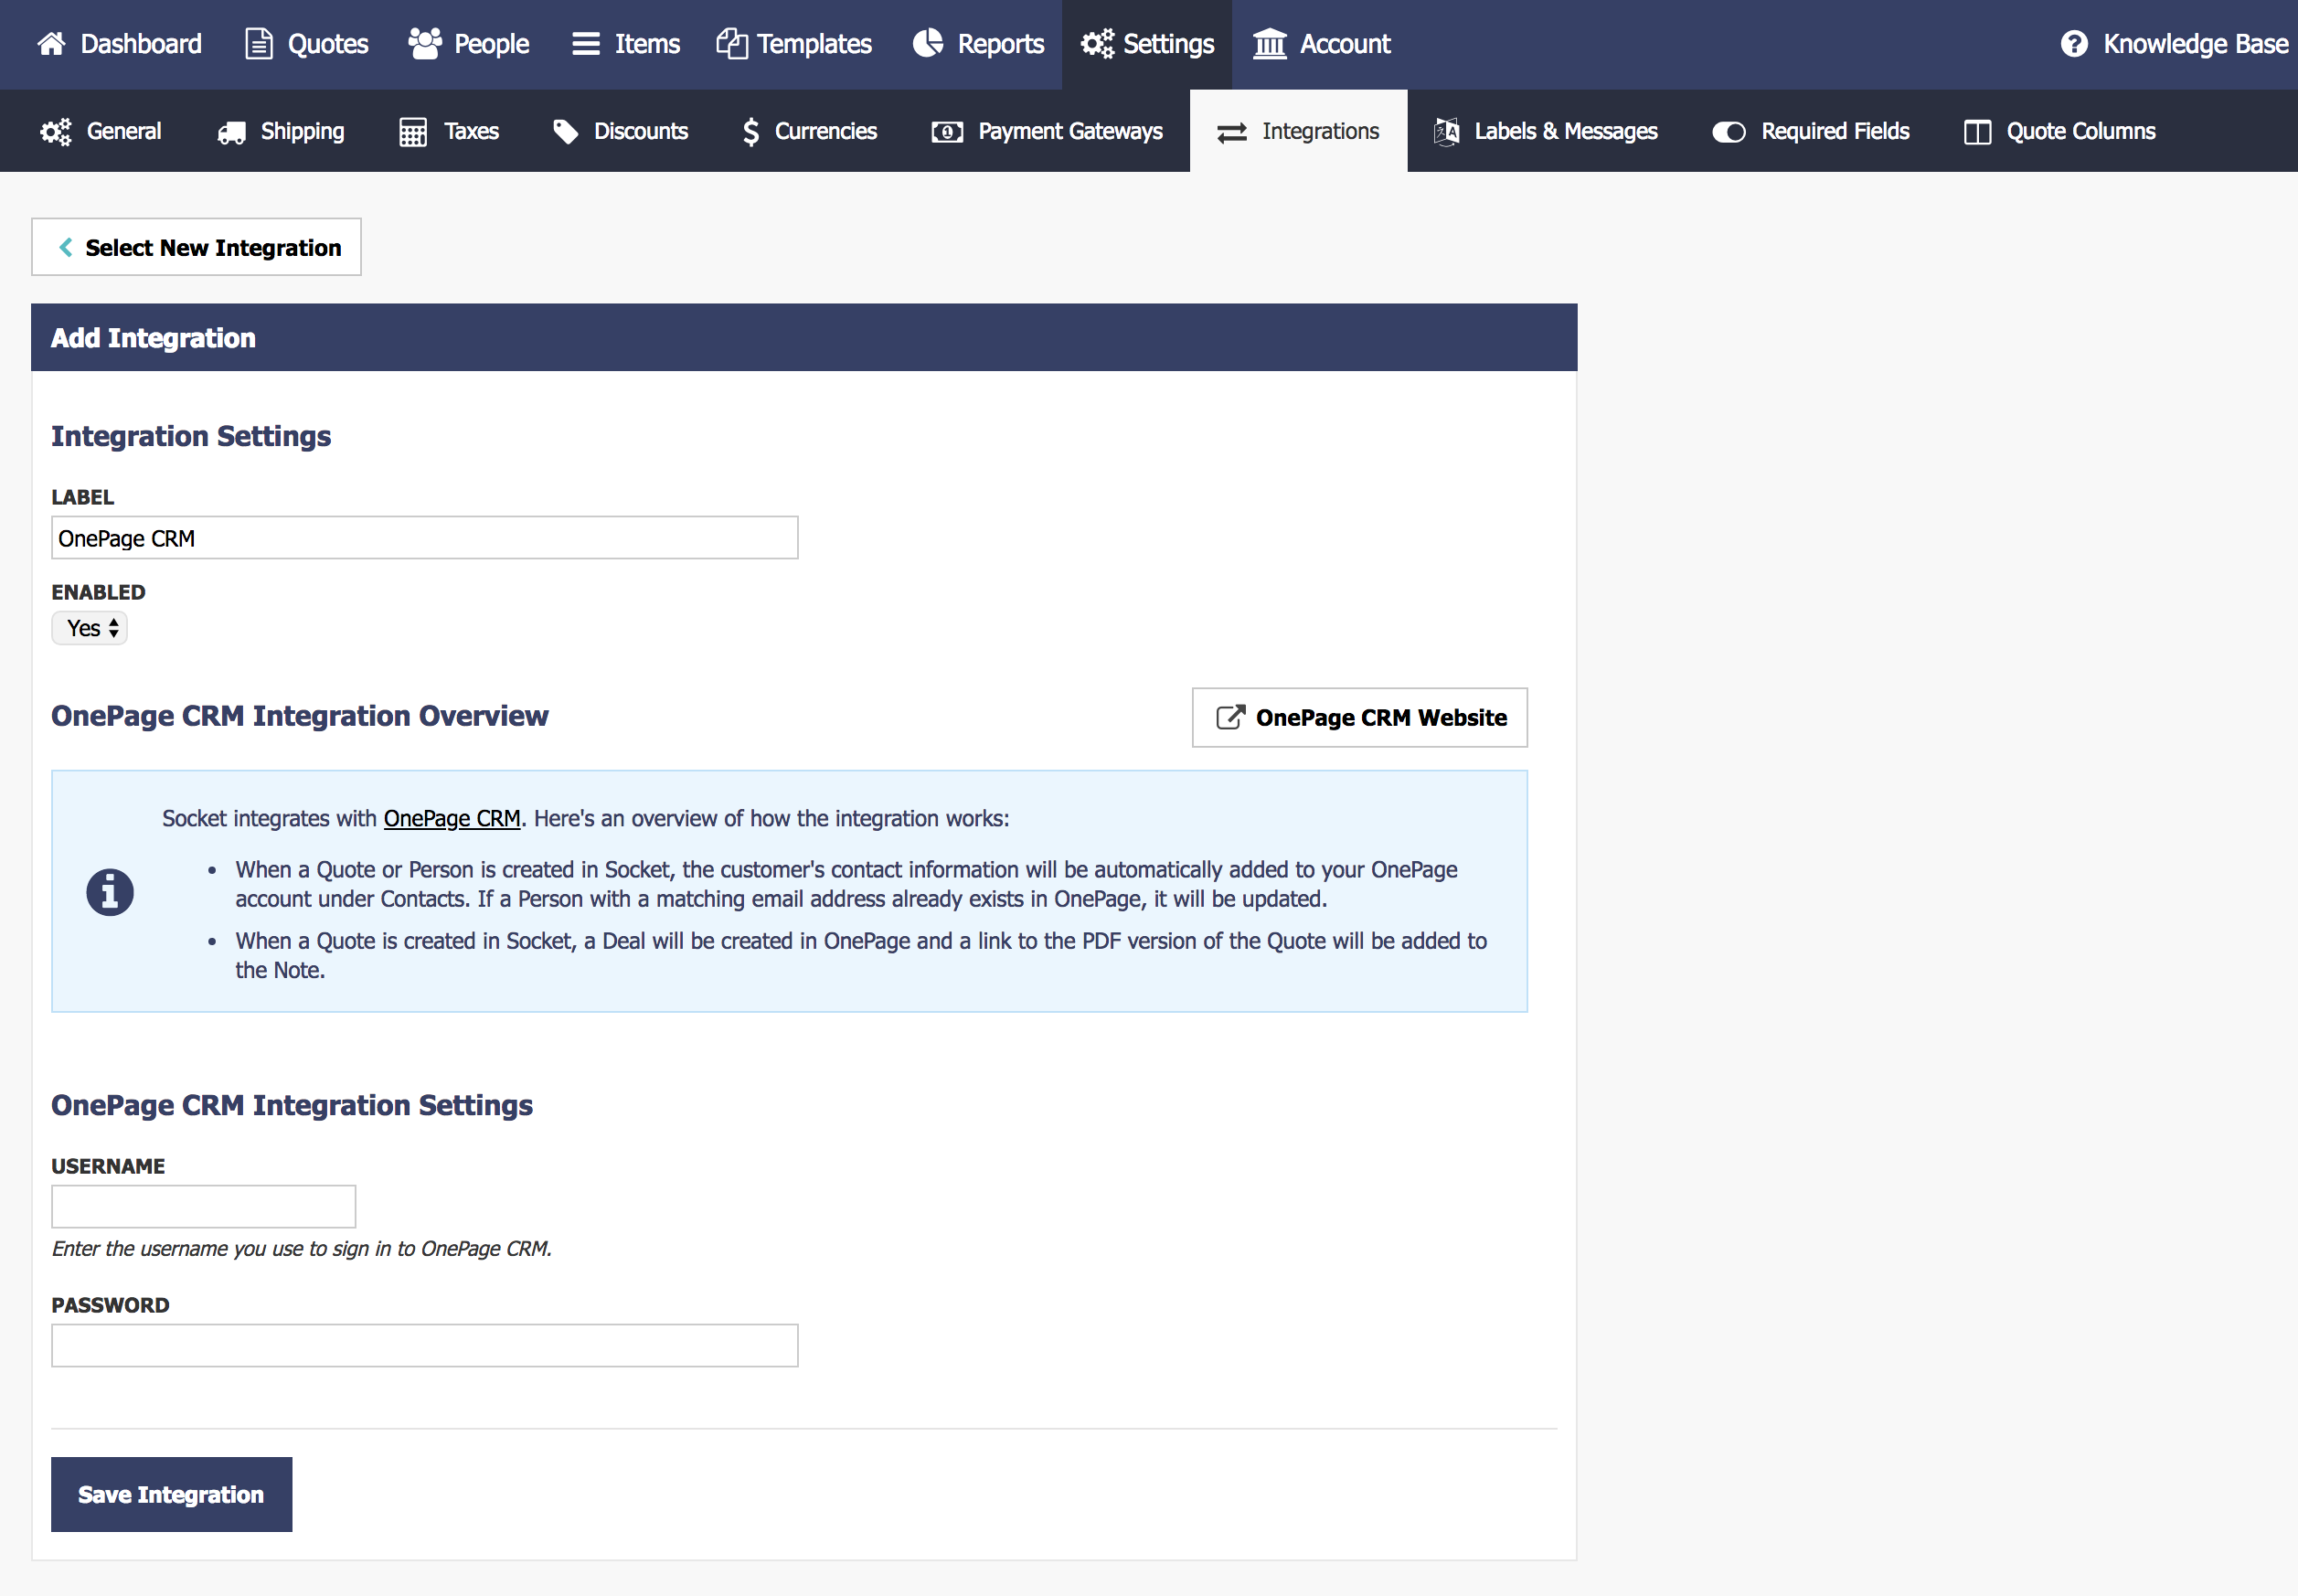This screenshot has height=1596, width=2298.
Task: Open the Items menu item
Action: [x=626, y=44]
